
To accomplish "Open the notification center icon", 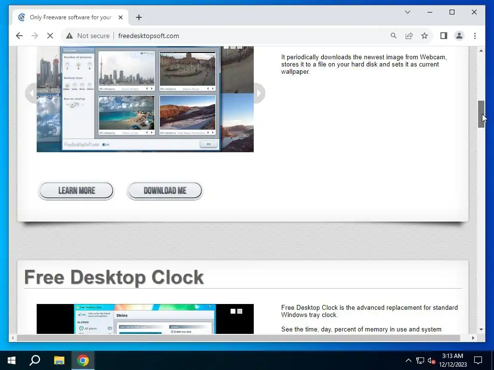I will click(x=478, y=360).
